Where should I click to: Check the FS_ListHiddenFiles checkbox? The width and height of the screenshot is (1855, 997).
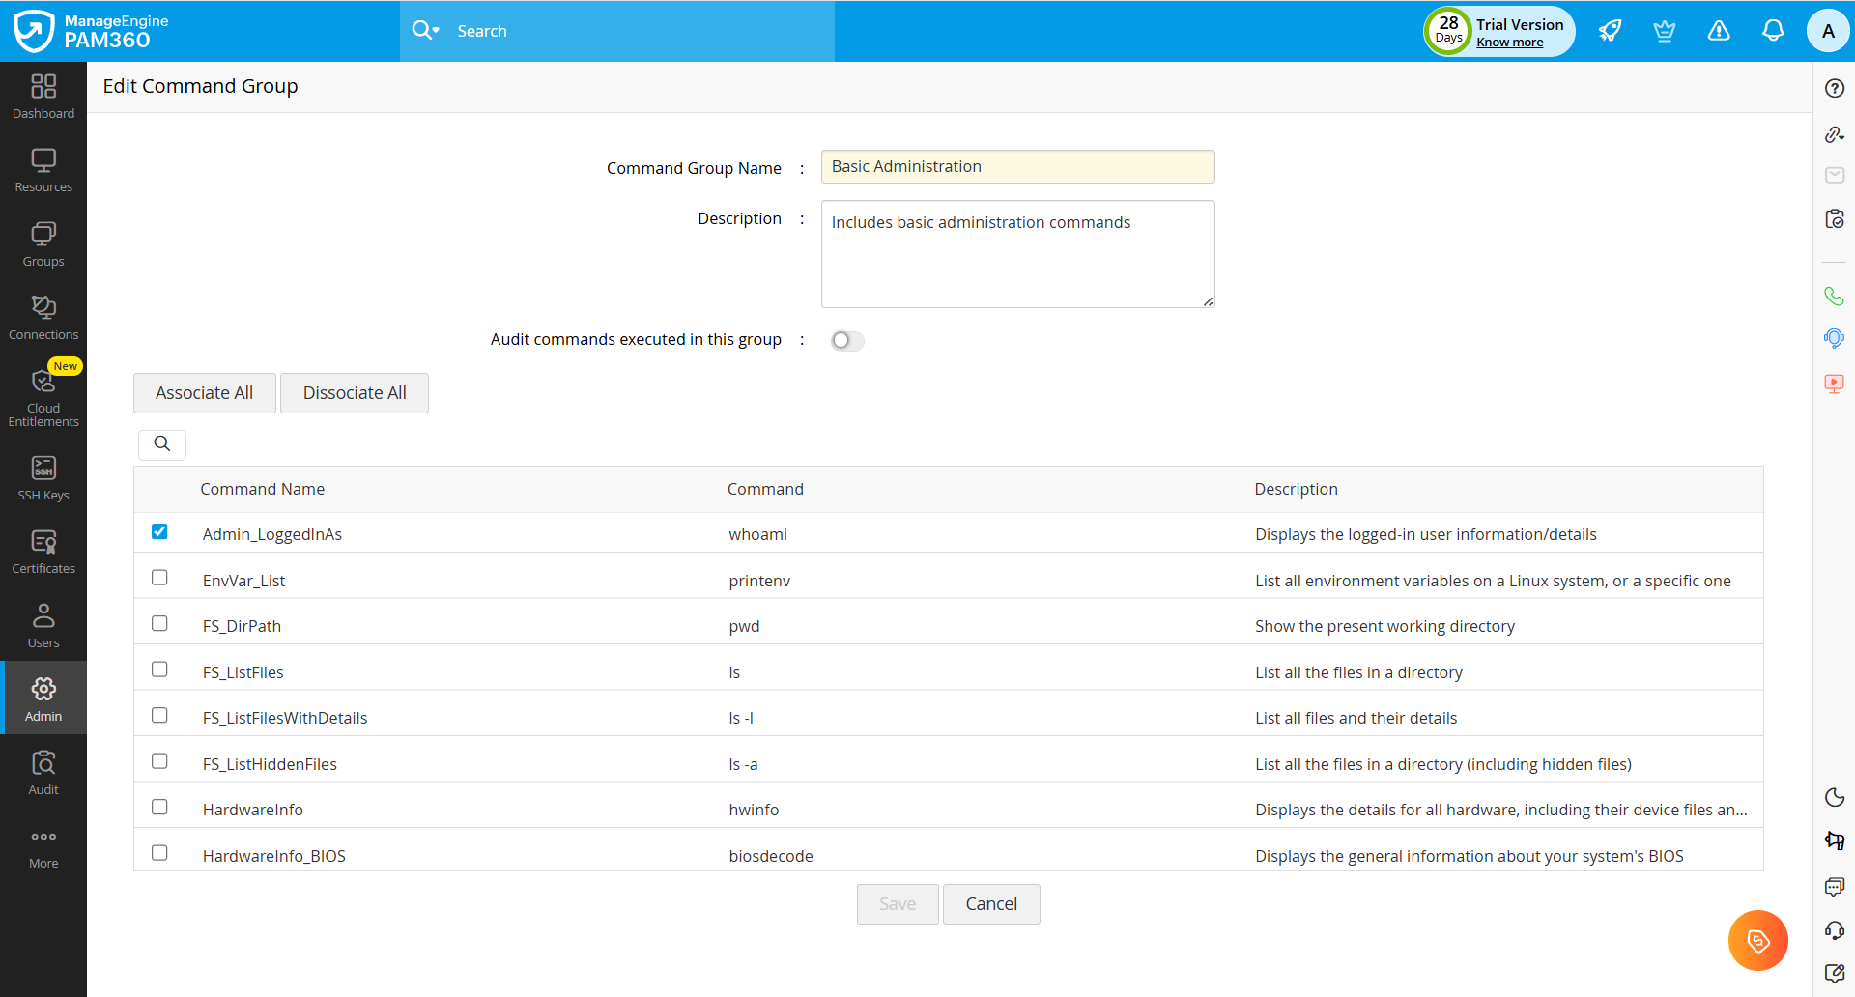(159, 761)
